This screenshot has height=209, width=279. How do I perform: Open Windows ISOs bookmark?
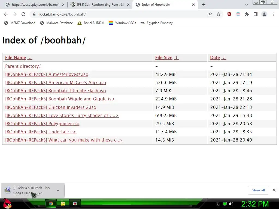[122, 23]
